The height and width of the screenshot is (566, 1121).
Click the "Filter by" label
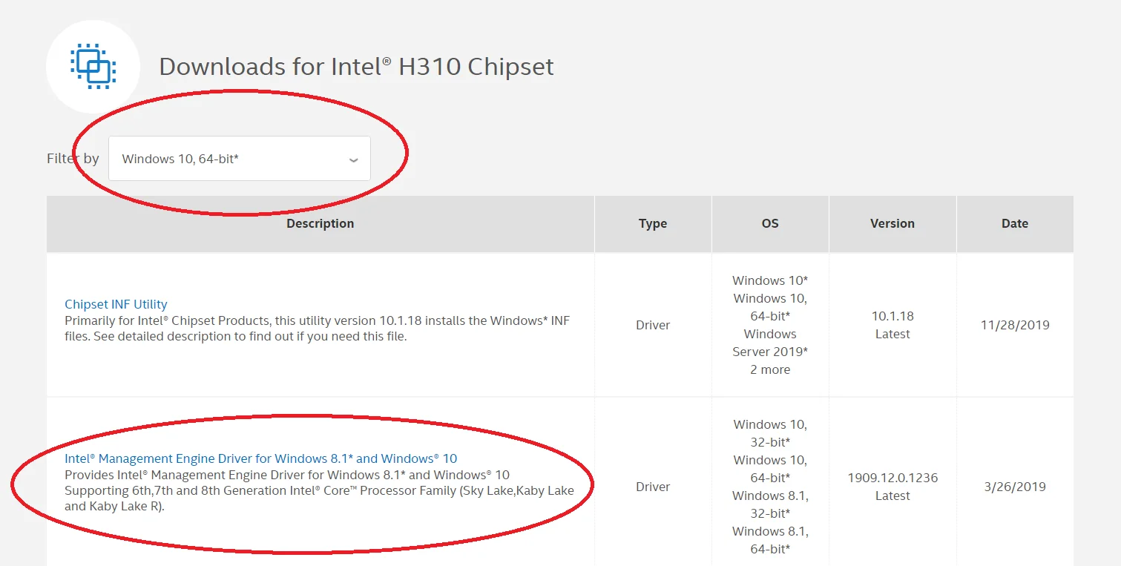[73, 158]
